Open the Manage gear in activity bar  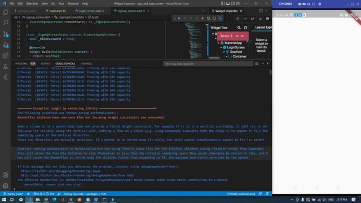(x=5, y=186)
